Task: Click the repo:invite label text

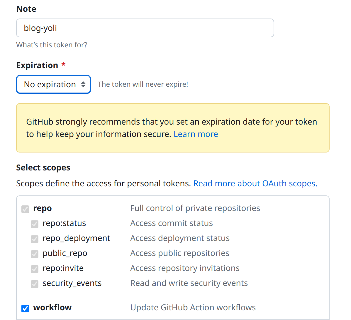Action: [63, 268]
